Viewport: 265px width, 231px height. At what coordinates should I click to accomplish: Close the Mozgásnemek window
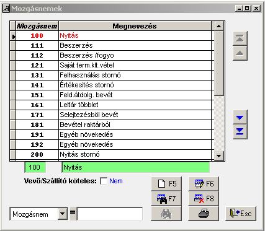click(256, 9)
